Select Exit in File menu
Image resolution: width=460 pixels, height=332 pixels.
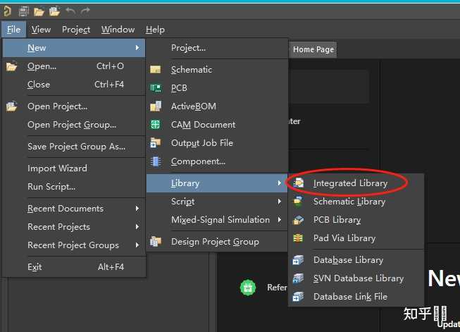tap(74, 267)
